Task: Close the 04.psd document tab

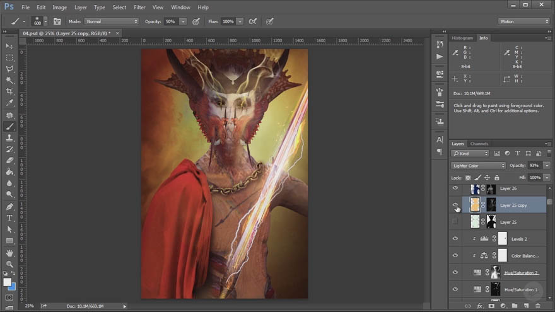Action: coord(117,33)
